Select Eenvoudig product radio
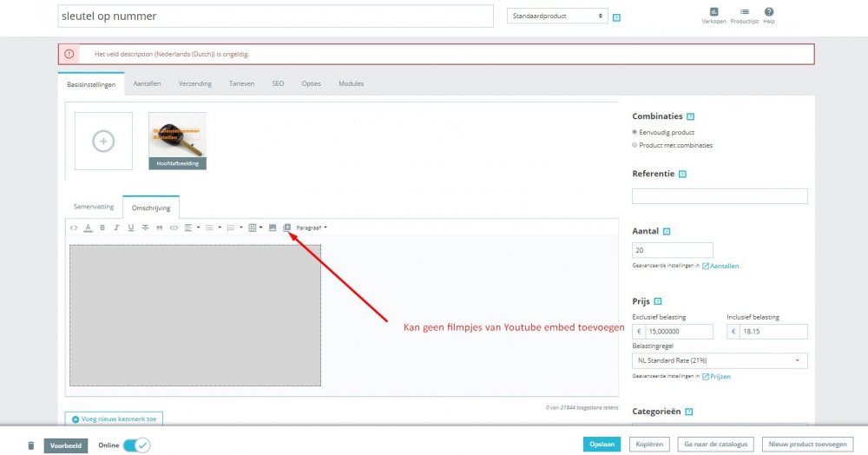This screenshot has height=455, width=868. [x=635, y=132]
